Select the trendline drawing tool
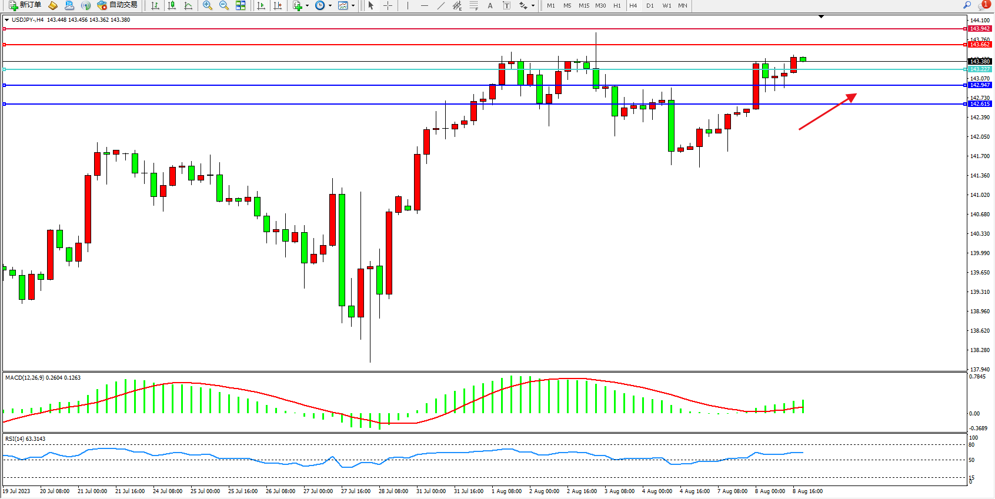Screen dimensions: 995x499 (440, 5)
